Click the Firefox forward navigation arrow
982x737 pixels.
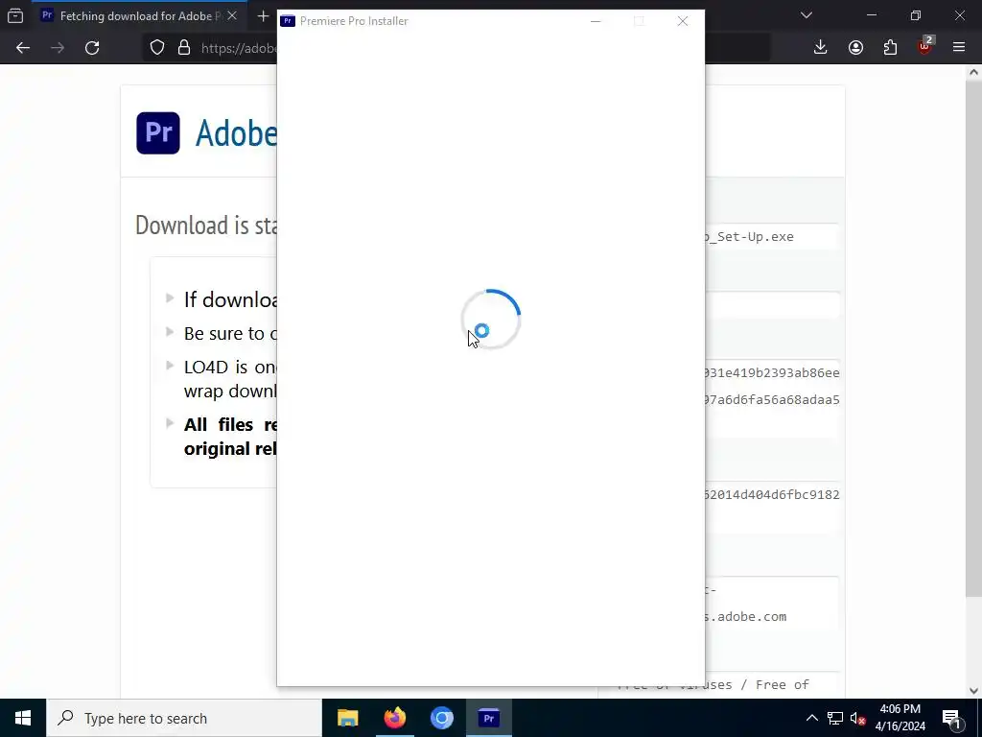58,48
